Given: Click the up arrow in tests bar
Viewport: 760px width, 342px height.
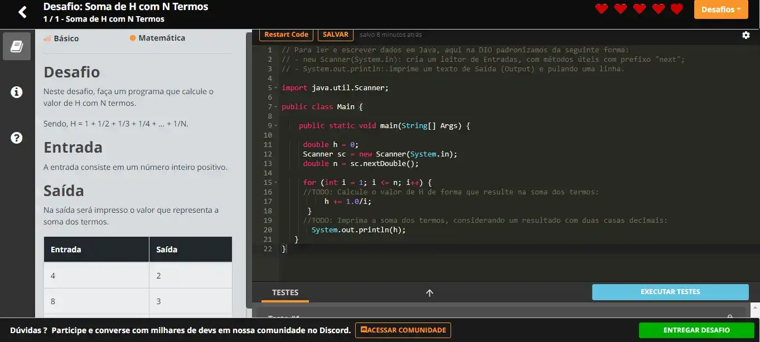Looking at the screenshot, I should (429, 292).
